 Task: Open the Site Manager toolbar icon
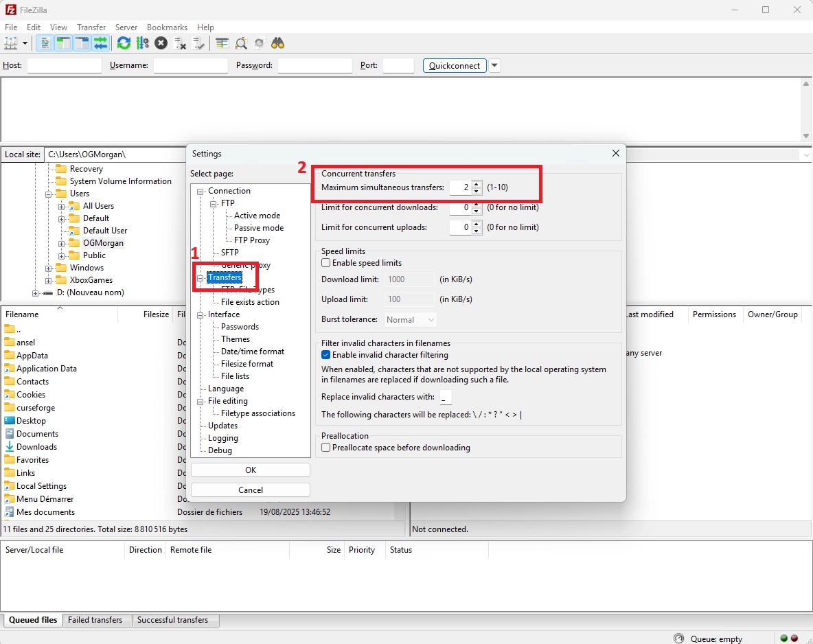click(10, 43)
